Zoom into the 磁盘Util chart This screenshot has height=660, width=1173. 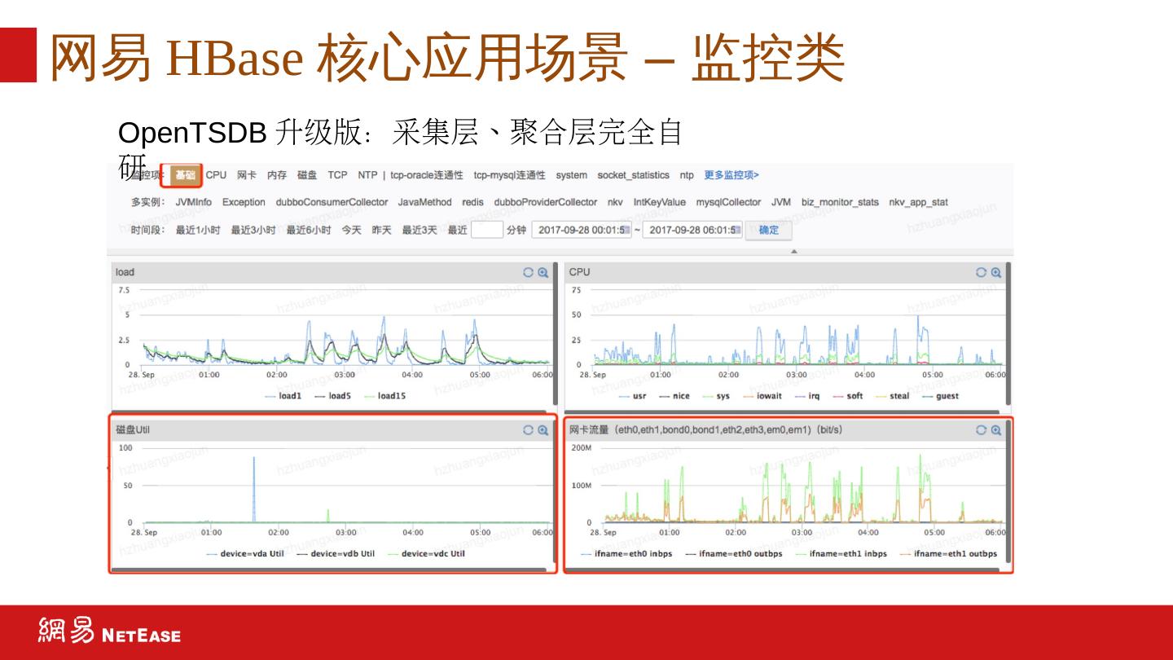coord(543,430)
